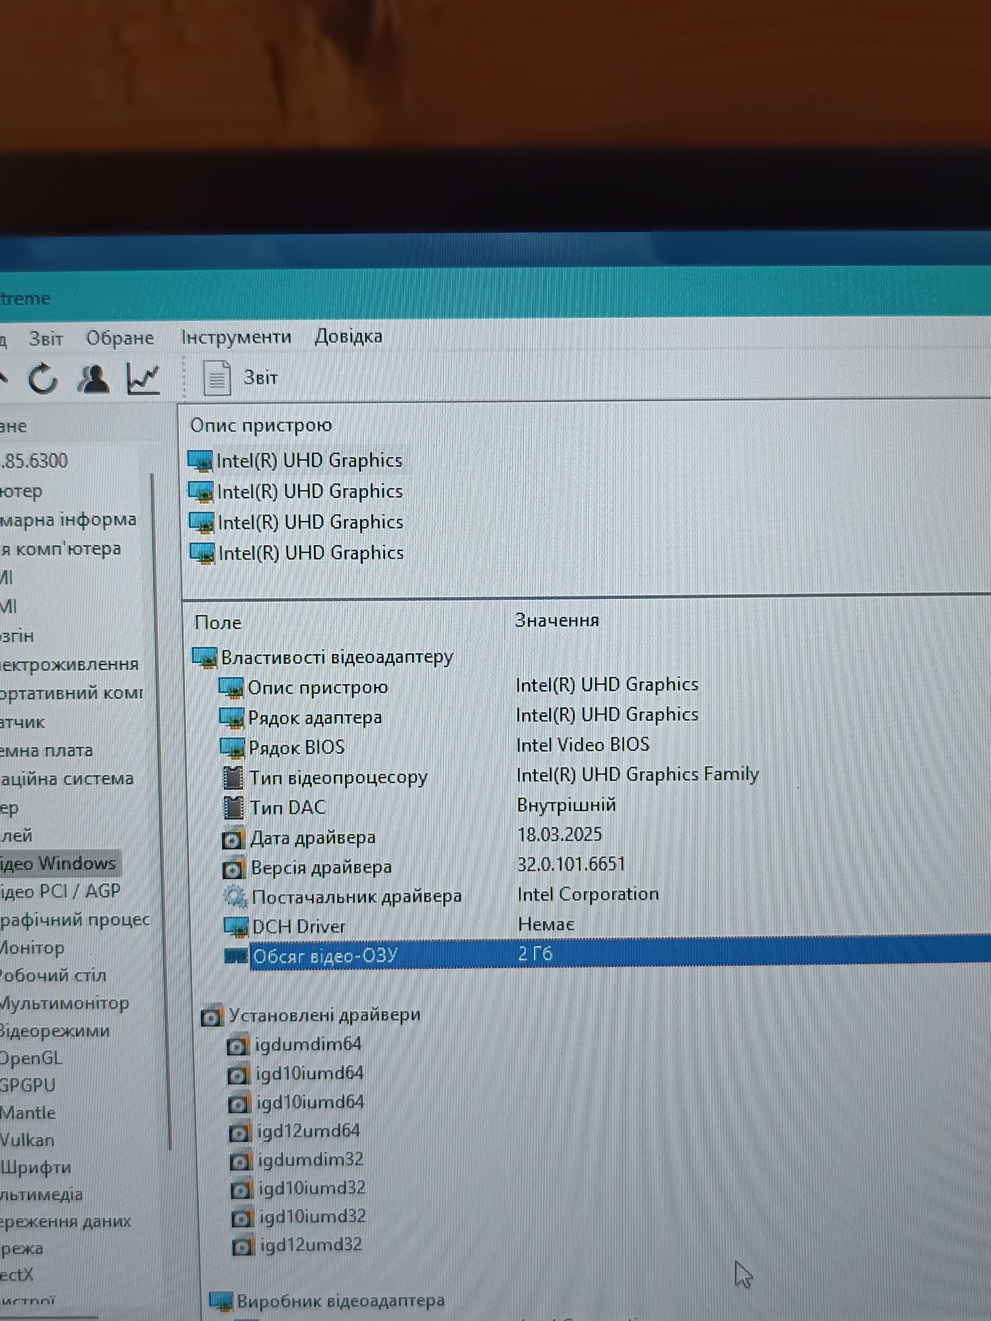Select the Рядок адаптера row
The image size is (991, 1321).
click(315, 717)
